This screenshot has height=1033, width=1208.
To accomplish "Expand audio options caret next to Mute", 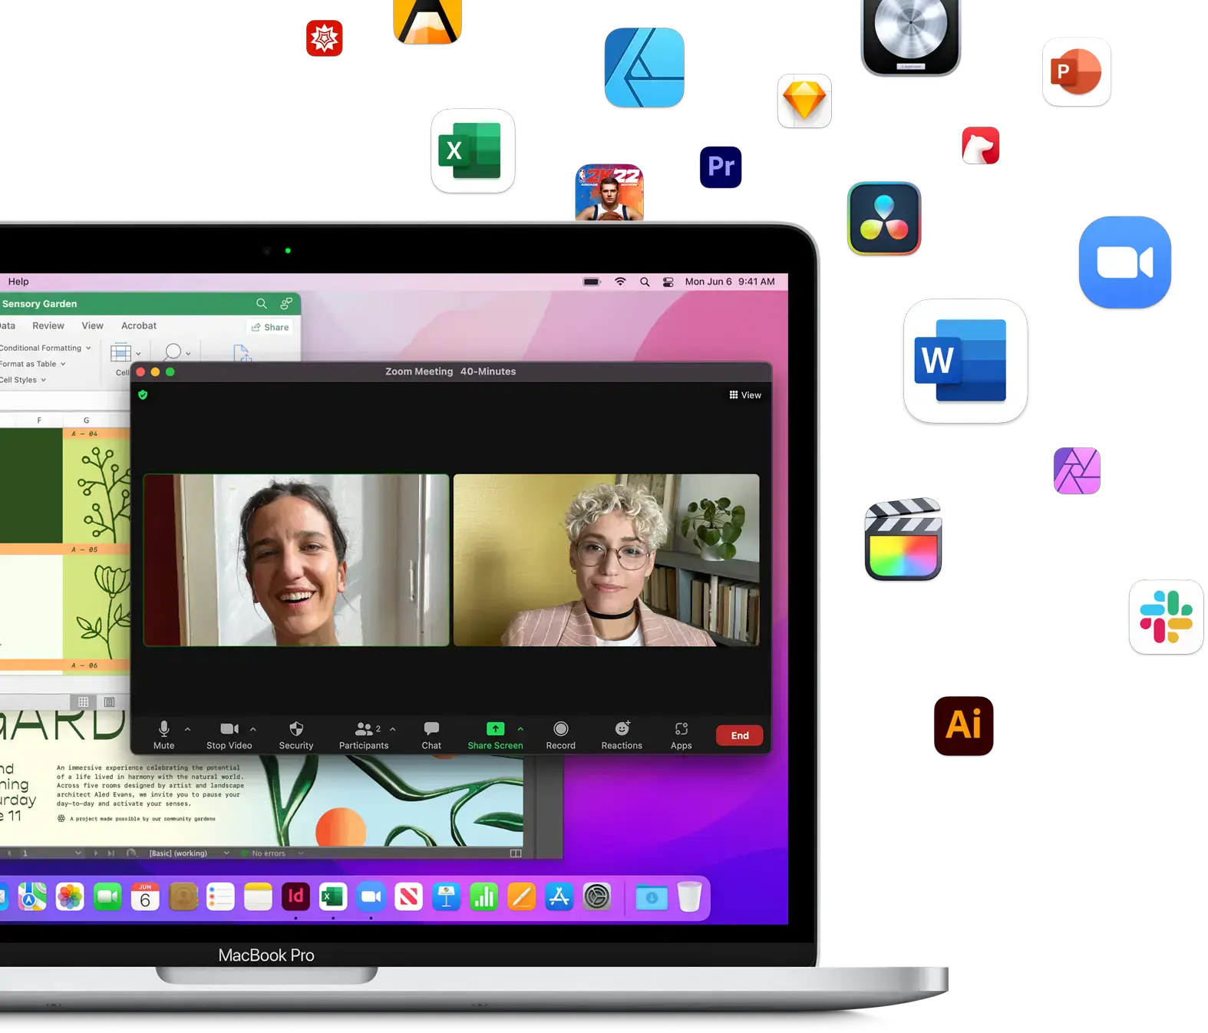I will [x=187, y=729].
